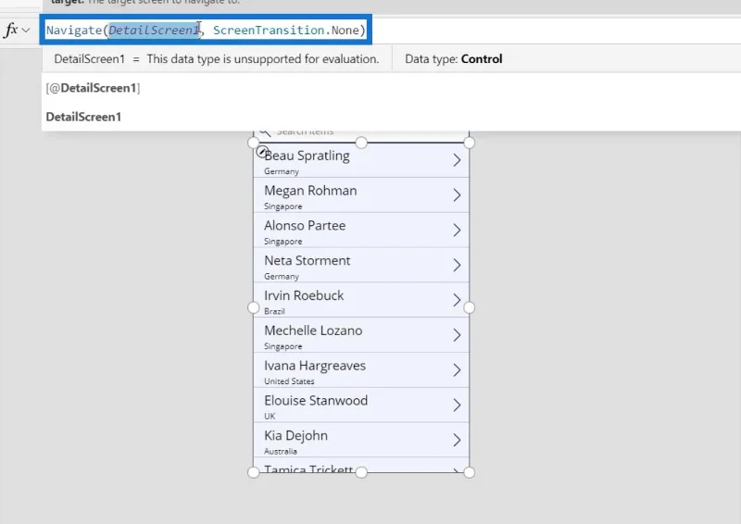
Task: Open Alonso Partee details arrow
Action: point(457,231)
